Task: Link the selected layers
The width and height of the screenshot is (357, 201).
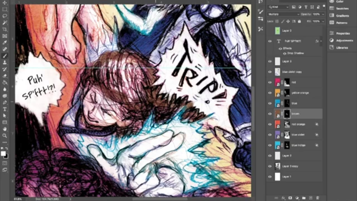Action: (276, 198)
